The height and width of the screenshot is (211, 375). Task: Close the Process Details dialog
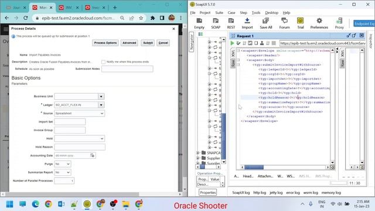point(173,29)
